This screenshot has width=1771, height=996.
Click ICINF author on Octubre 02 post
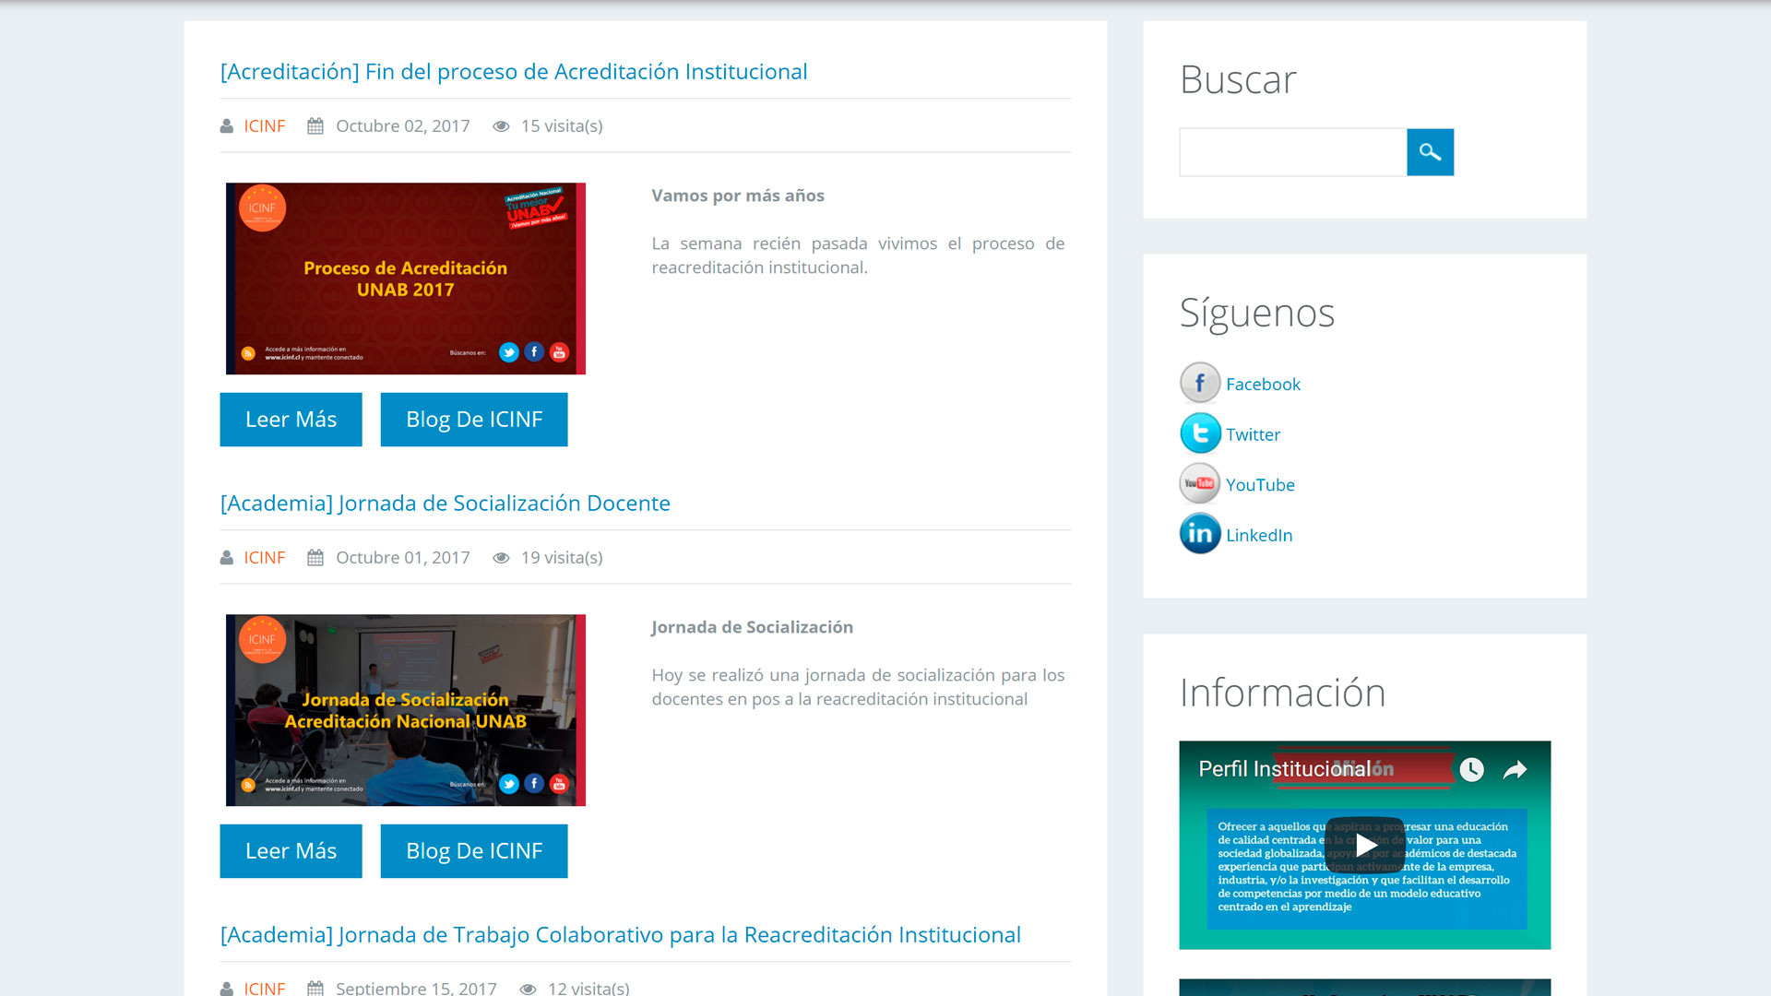coord(265,126)
